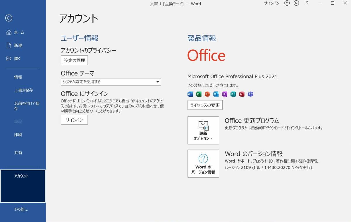Viewport: 351px width, 222px height.
Task: Click the ライセンスの変更 button
Action: click(x=205, y=105)
